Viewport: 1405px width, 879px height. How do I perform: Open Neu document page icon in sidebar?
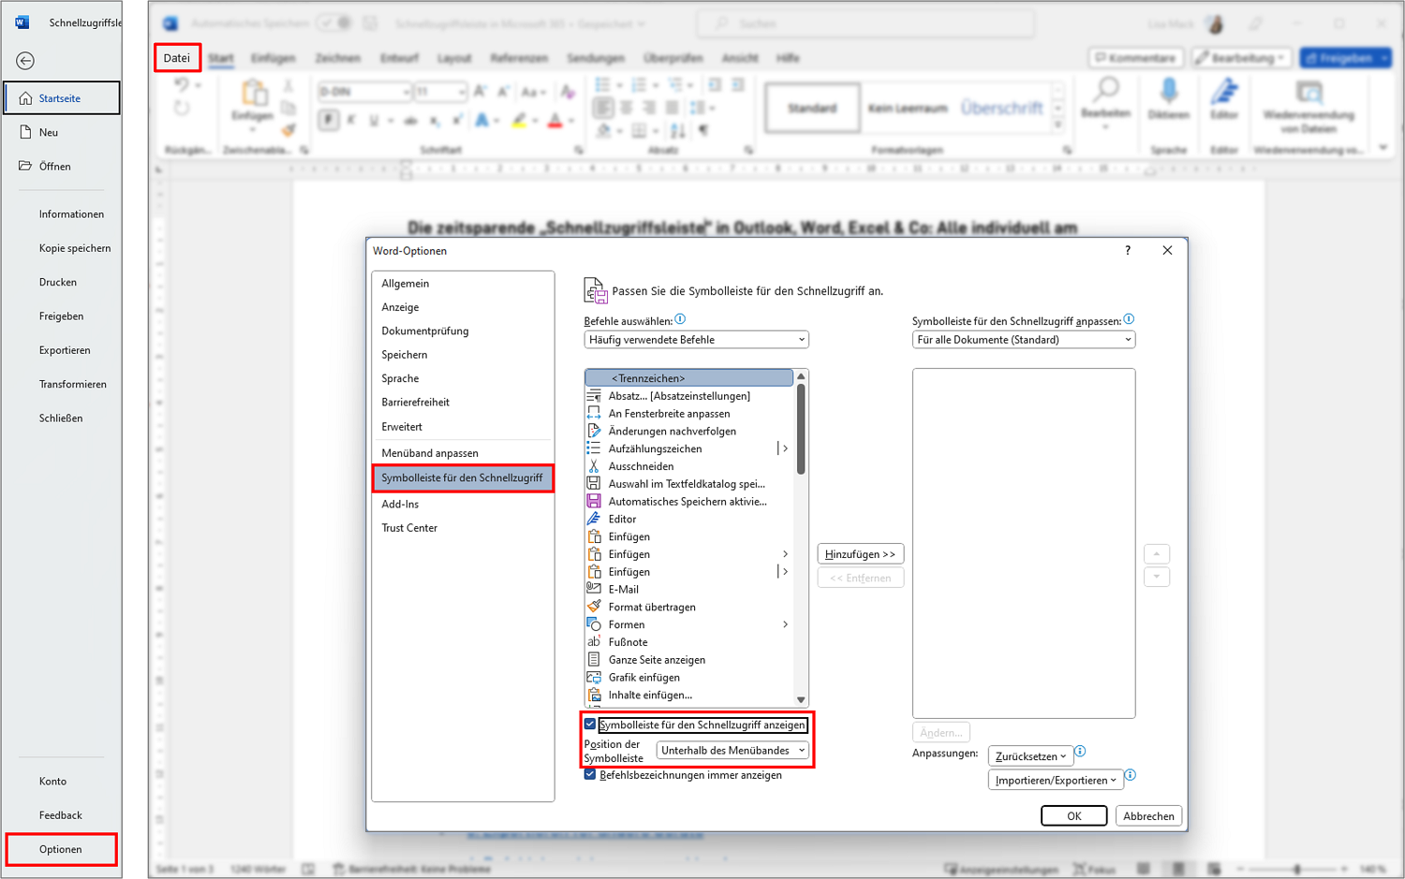tap(25, 132)
